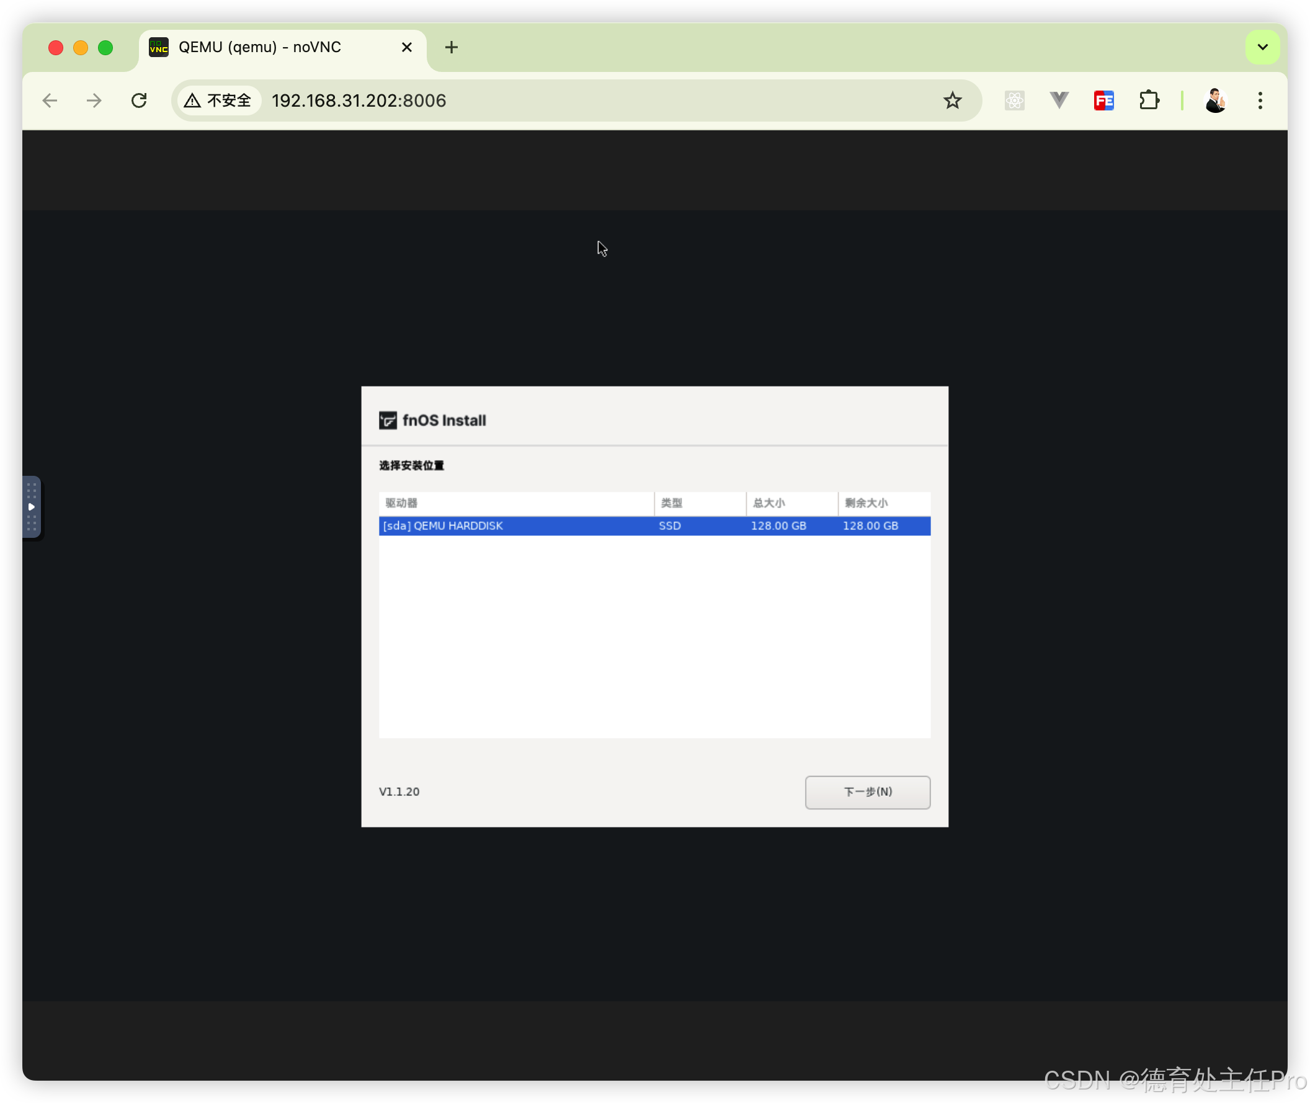The image size is (1310, 1103).
Task: Click the Next step (下一步) button
Action: tap(867, 792)
